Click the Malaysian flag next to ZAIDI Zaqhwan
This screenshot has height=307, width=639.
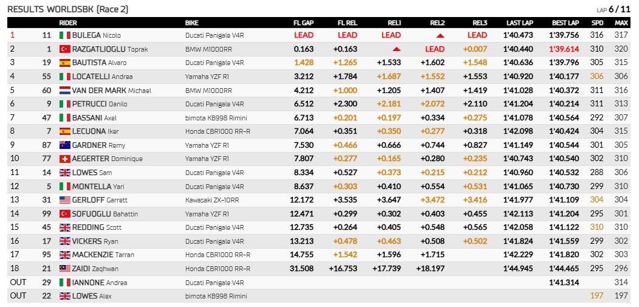pyautogui.click(x=65, y=269)
